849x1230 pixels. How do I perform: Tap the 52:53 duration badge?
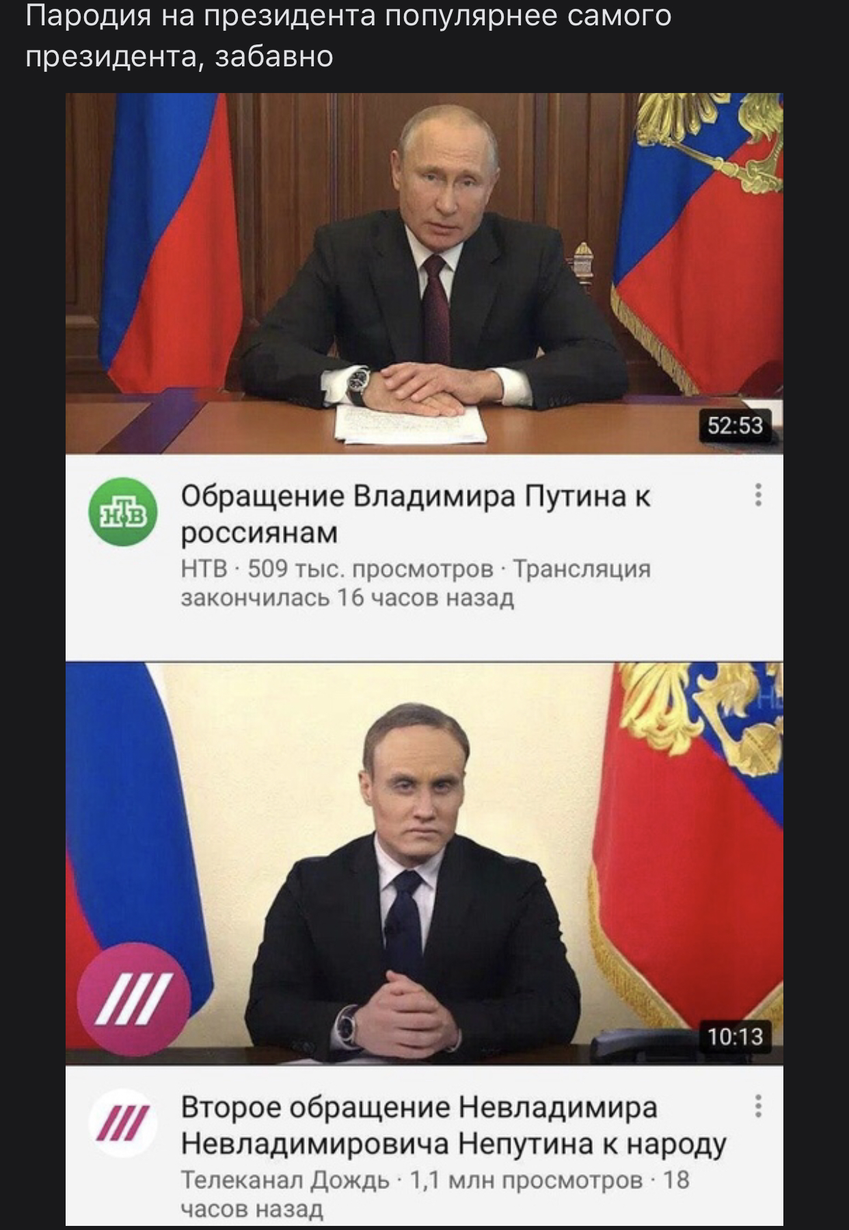(x=736, y=426)
